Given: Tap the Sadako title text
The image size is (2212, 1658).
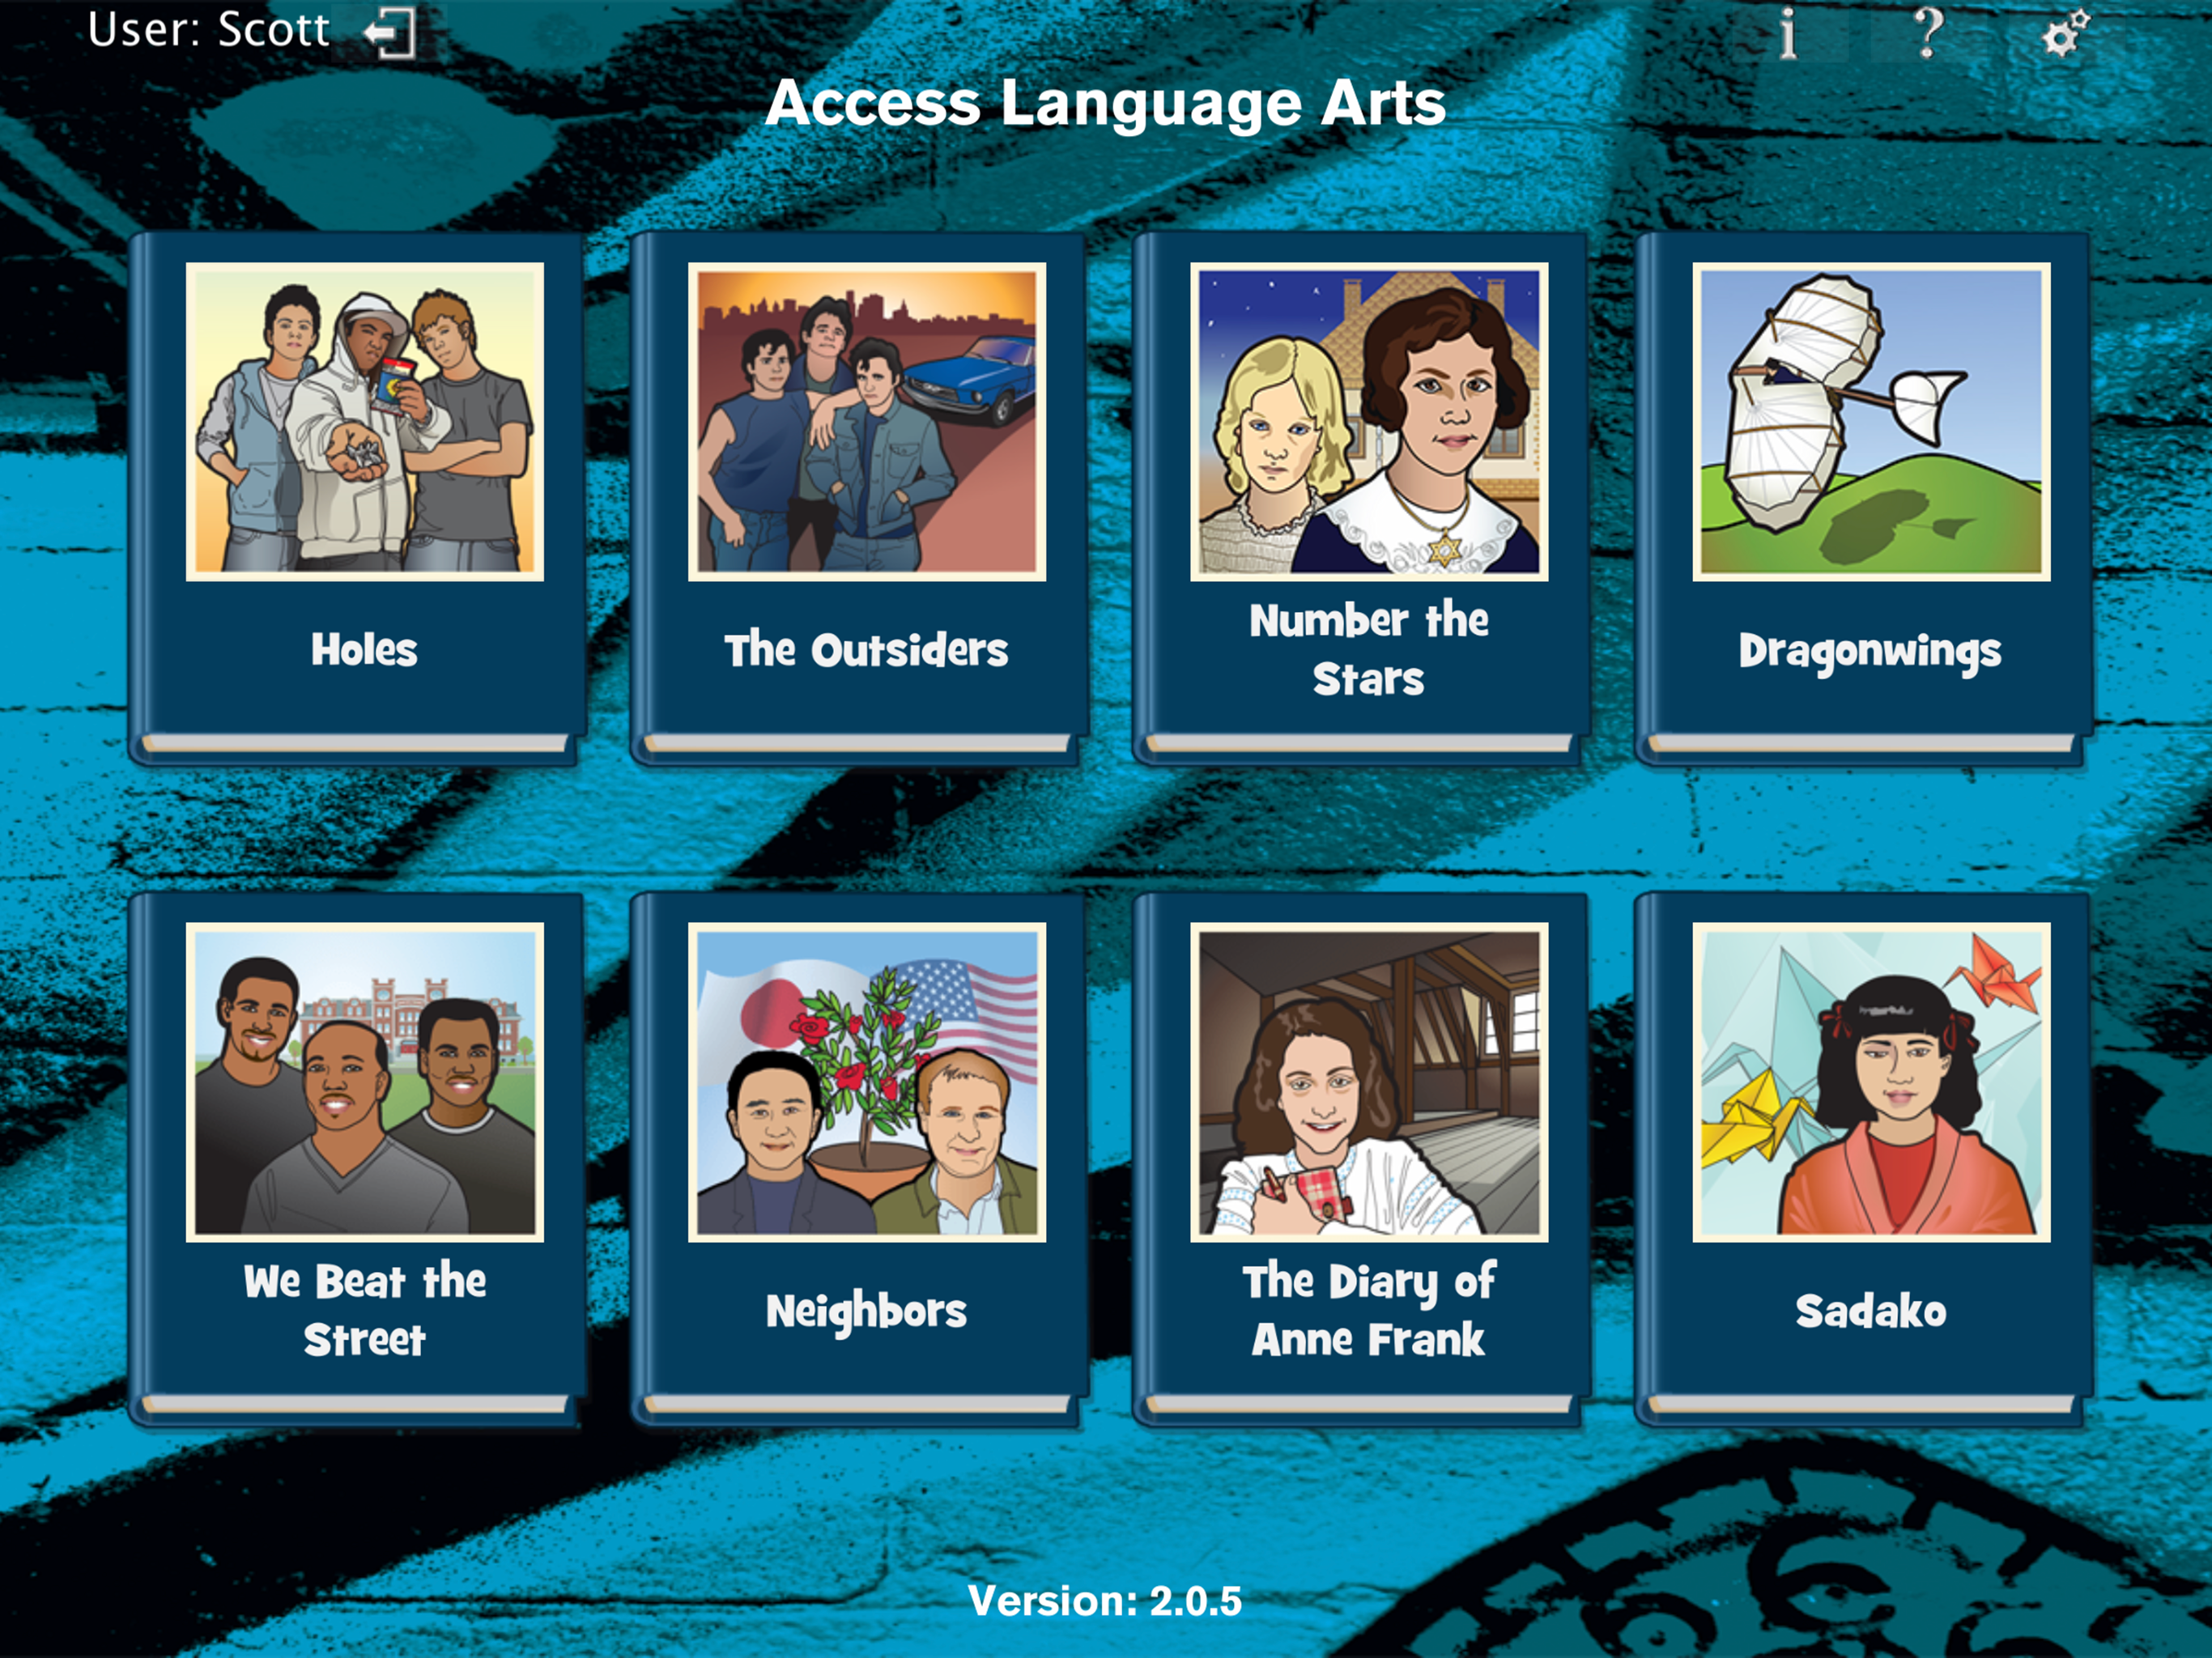Looking at the screenshot, I should pos(1871,1311).
